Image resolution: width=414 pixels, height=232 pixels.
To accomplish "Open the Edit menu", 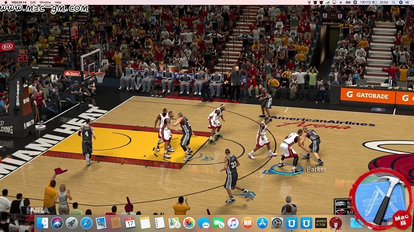I will [x=33, y=2].
